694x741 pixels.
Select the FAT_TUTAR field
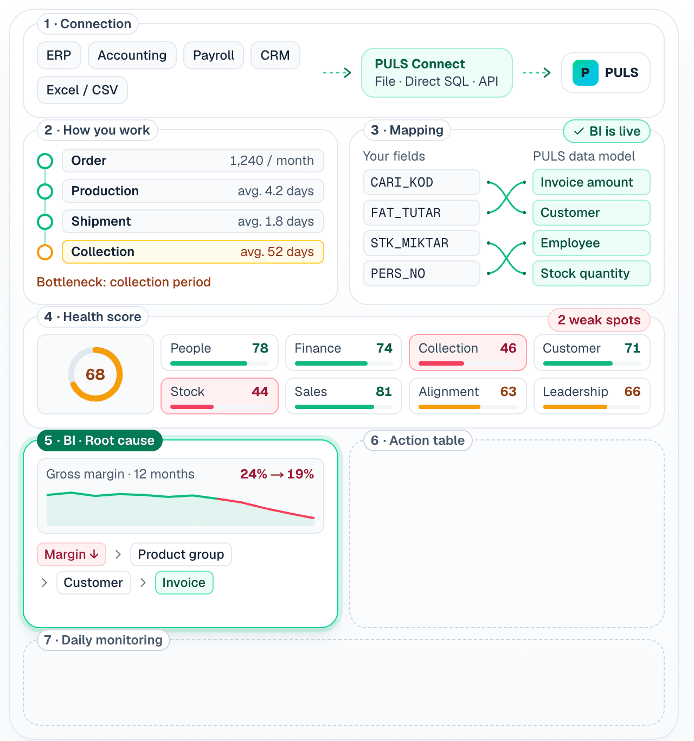click(422, 213)
